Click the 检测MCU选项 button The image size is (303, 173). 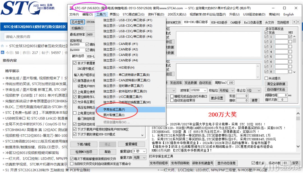tap(84, 152)
